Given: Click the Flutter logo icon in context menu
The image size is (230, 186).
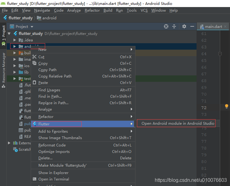Looking at the screenshot, I should click(35, 124).
